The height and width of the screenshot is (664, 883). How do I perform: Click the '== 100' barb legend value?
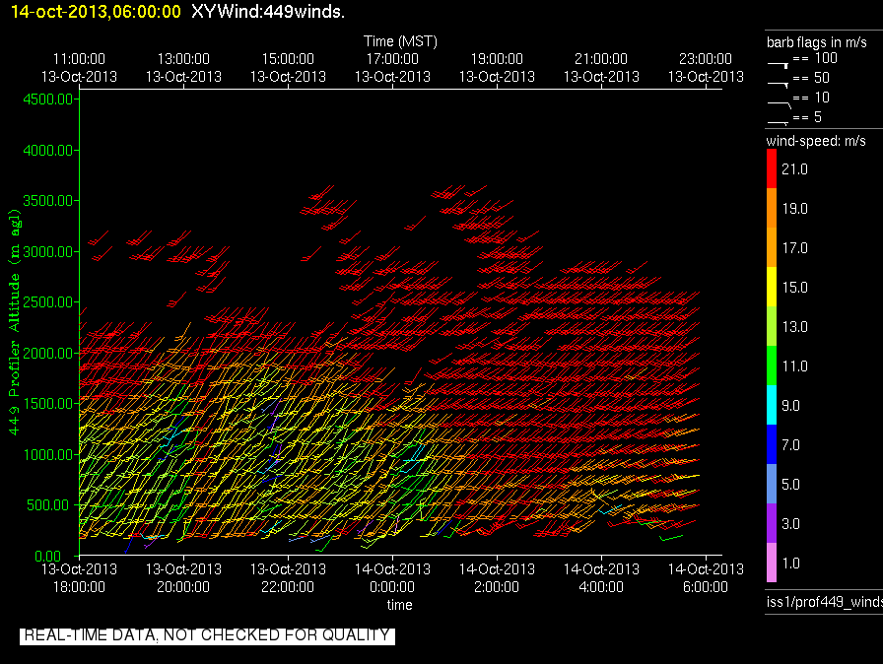point(815,58)
